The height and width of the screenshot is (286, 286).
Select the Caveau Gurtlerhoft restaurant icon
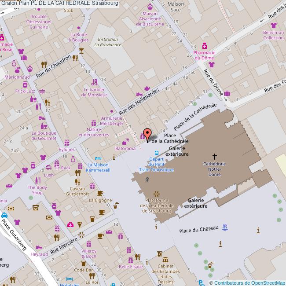click(77, 182)
